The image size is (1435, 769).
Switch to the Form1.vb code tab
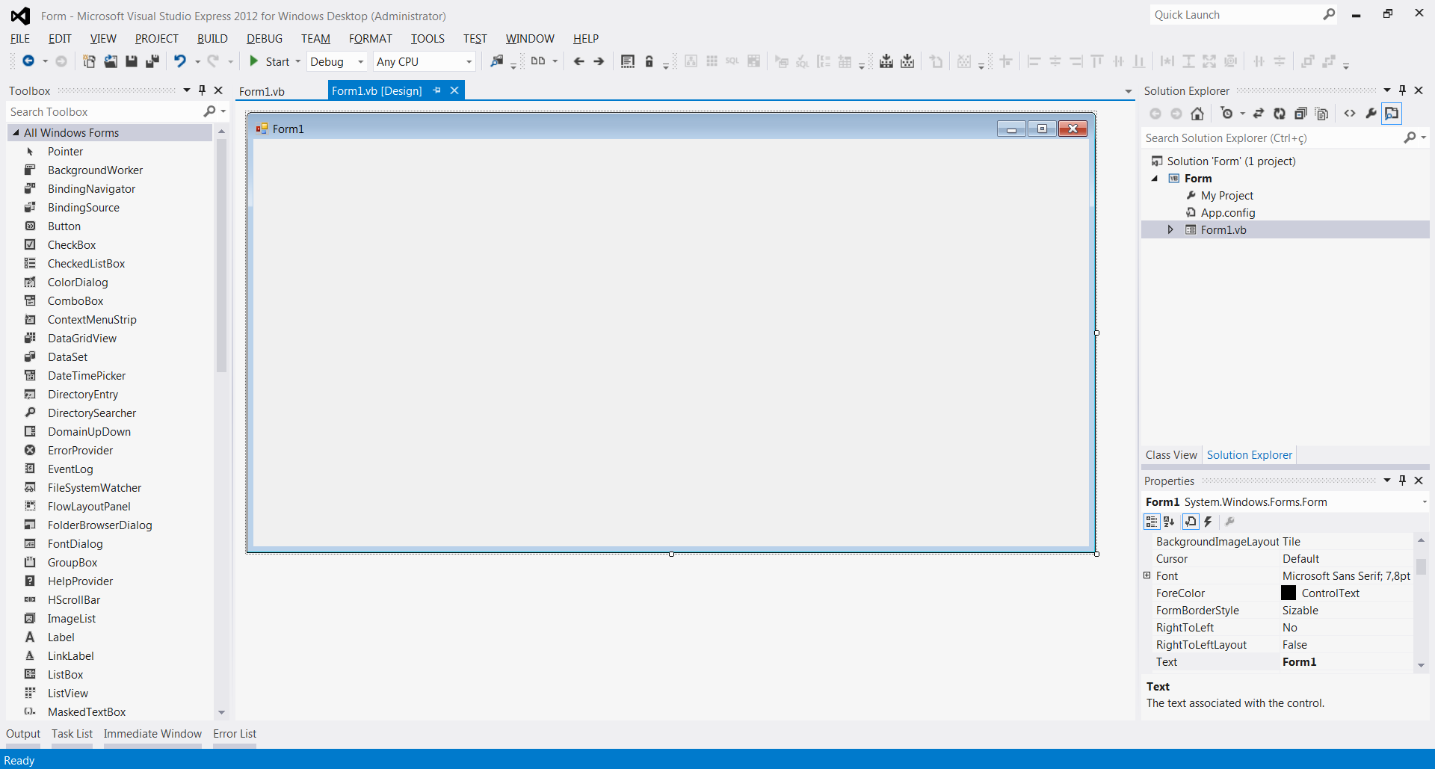click(x=262, y=91)
